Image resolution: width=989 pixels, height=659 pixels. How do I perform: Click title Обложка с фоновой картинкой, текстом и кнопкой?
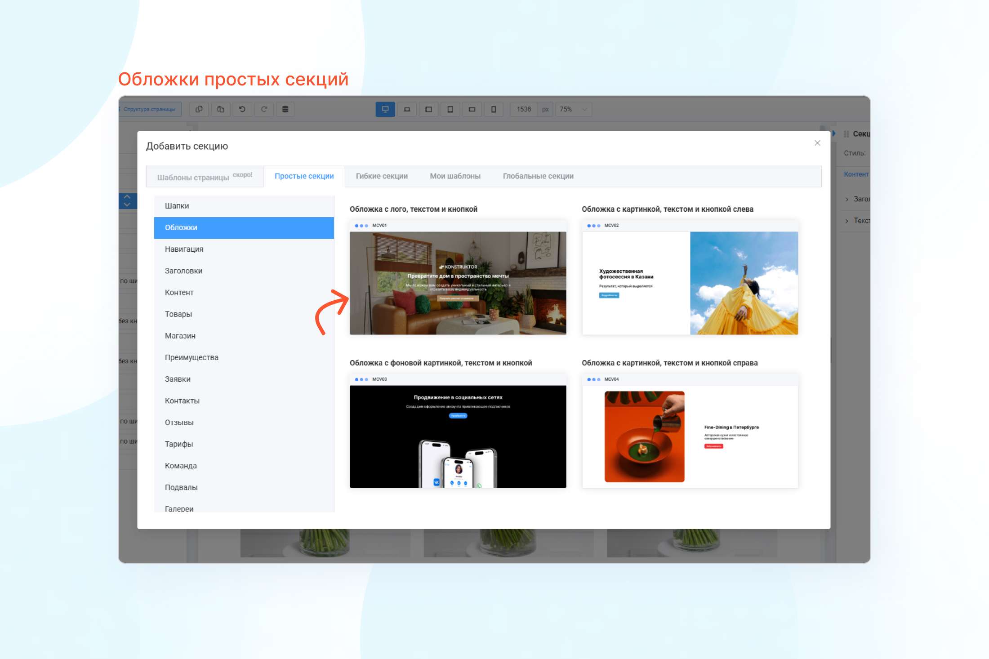click(441, 363)
